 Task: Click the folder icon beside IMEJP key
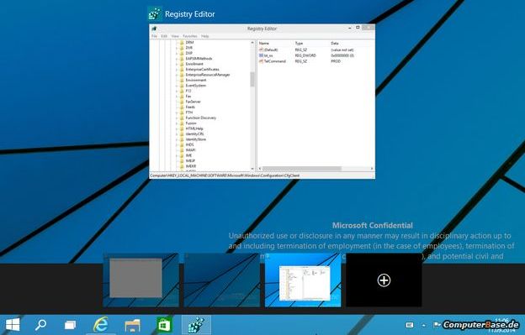click(182, 160)
